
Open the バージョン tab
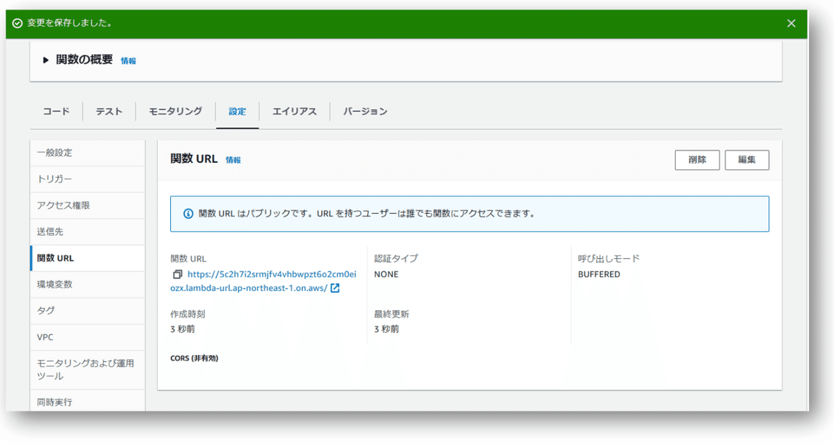pos(365,111)
